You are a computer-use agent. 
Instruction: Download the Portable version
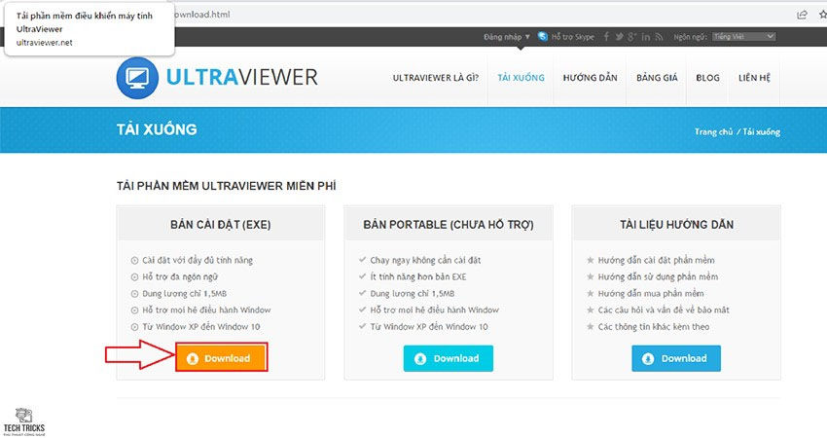click(x=449, y=358)
